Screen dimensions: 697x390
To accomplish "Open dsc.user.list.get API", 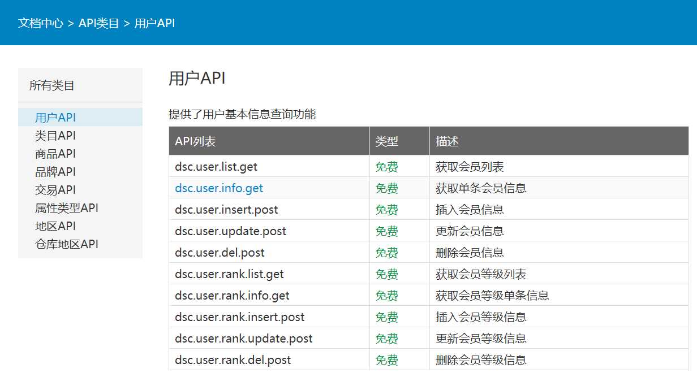I will pos(216,167).
